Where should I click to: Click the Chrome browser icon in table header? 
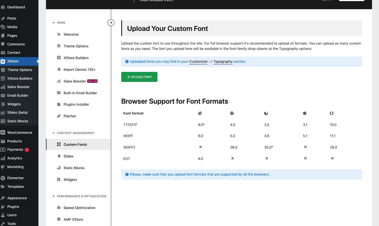(232, 113)
